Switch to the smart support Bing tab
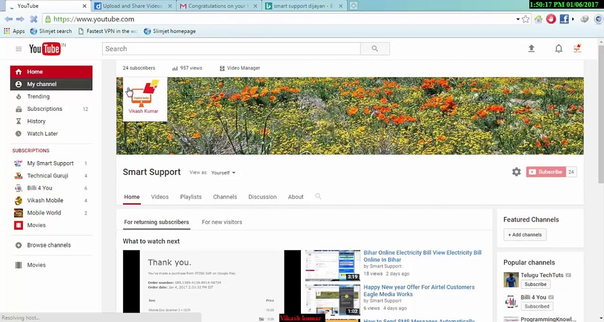 (x=303, y=6)
